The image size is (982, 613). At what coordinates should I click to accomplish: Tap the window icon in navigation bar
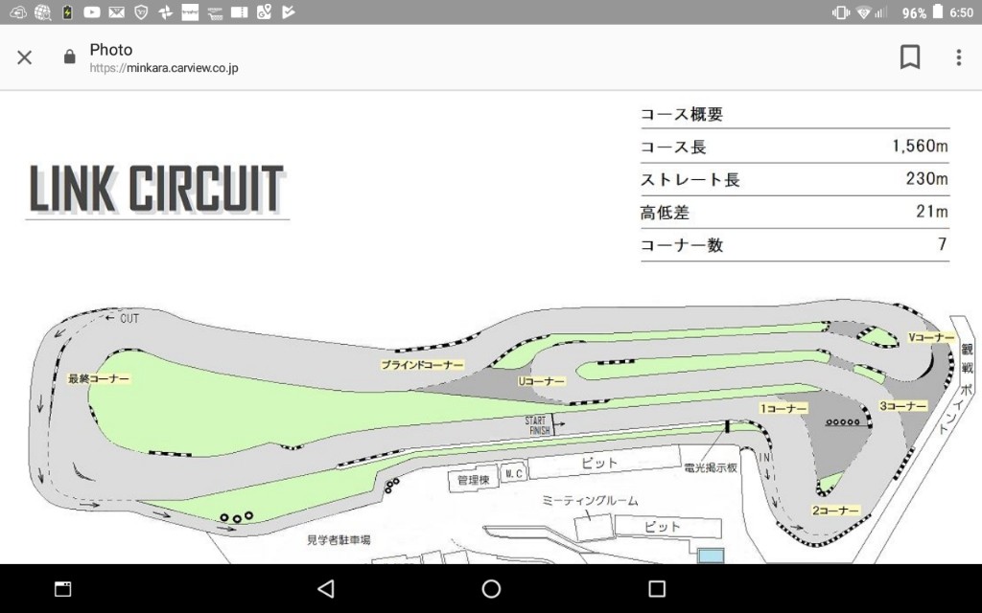click(62, 589)
